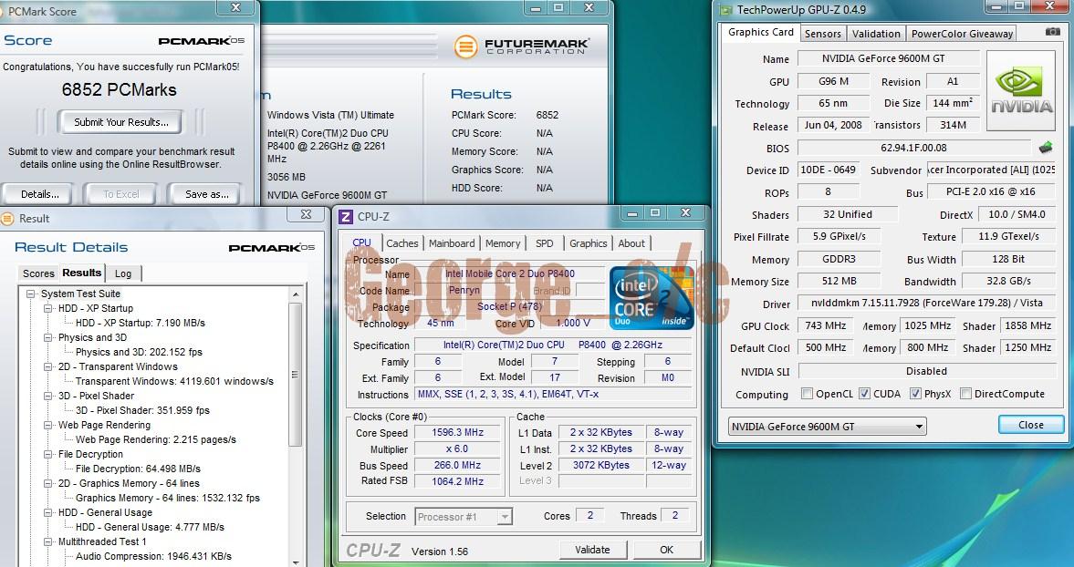Collapse the 2D - Graphics Memory node

pyautogui.click(x=48, y=483)
